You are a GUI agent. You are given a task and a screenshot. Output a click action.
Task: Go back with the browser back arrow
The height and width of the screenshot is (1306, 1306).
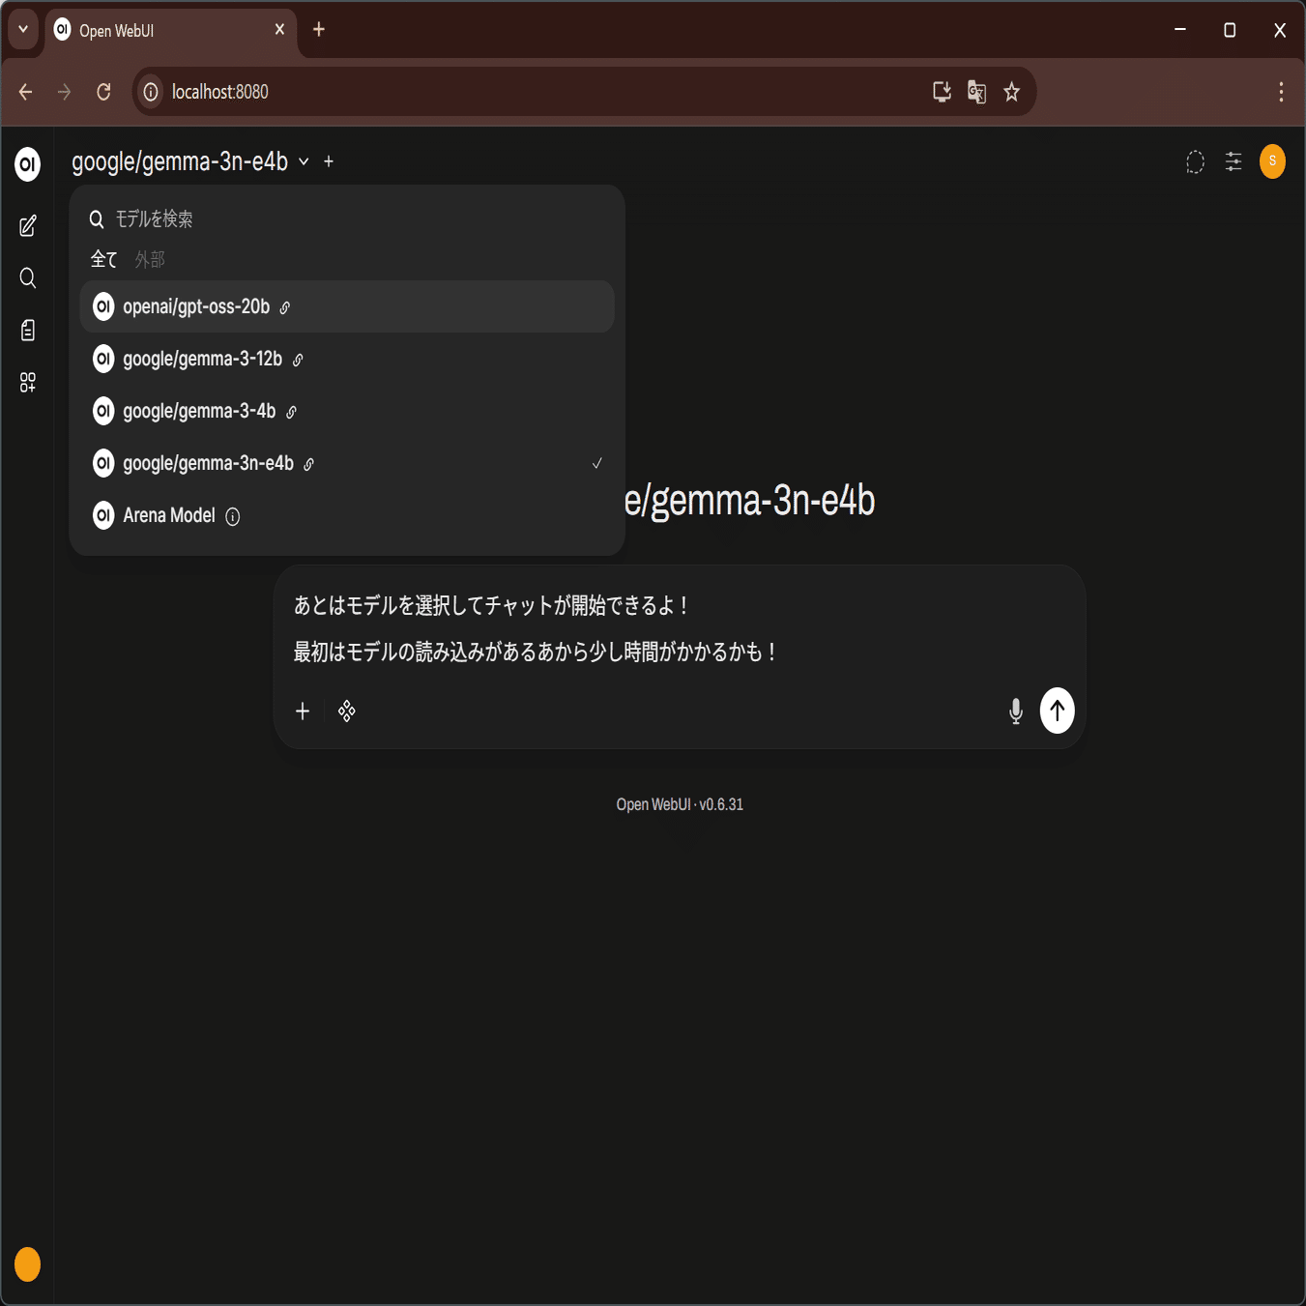26,92
